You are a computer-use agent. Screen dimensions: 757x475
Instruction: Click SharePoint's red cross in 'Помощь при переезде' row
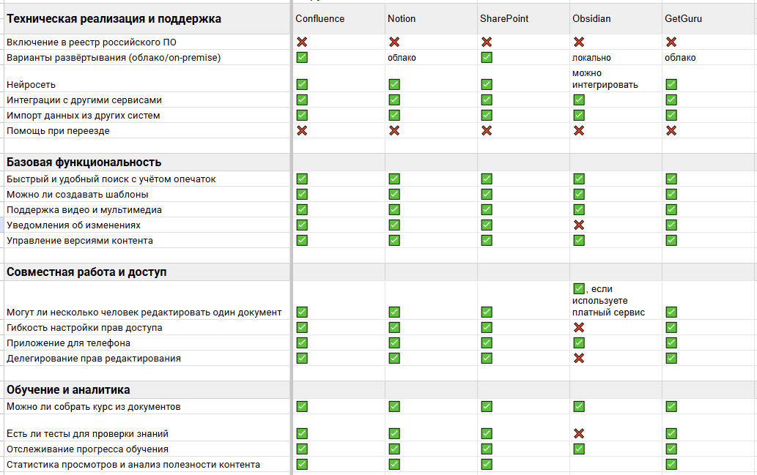[x=487, y=130]
